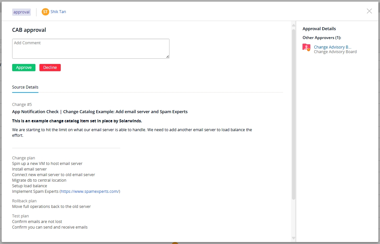The width and height of the screenshot is (380, 244).
Task: Click the Change #5 label
Action: [22, 105]
